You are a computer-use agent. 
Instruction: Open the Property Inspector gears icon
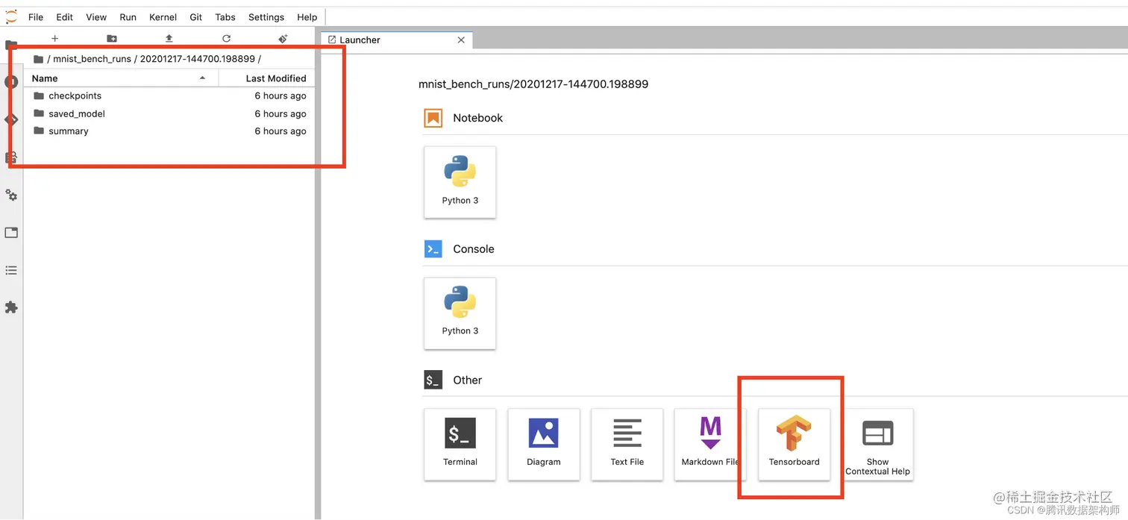(x=11, y=195)
